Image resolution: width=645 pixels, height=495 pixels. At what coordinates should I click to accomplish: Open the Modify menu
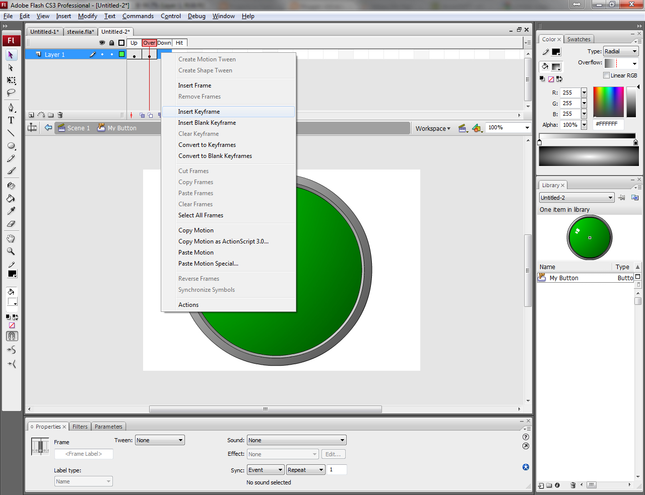coord(88,16)
